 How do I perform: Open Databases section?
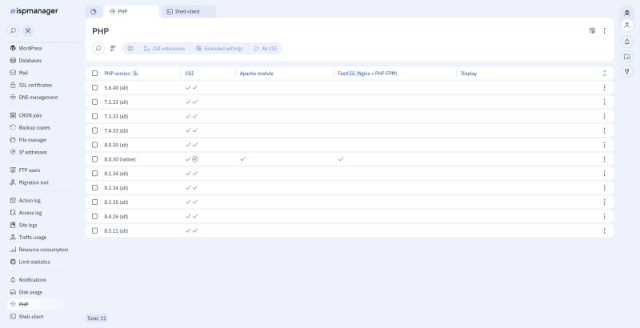point(30,60)
